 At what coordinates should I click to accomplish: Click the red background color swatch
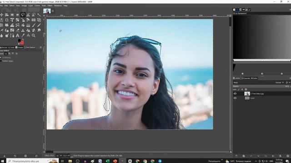22,43
